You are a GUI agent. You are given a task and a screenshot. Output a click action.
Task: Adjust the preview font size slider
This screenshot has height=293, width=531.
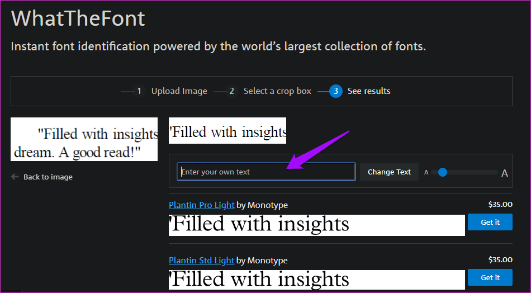(x=443, y=172)
